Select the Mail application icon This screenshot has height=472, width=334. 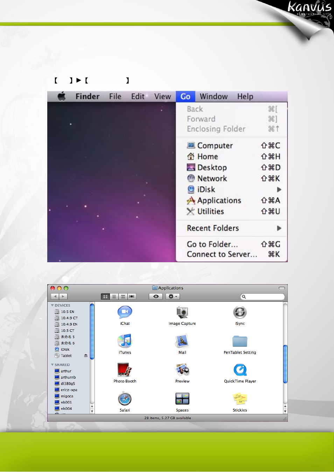(182, 341)
